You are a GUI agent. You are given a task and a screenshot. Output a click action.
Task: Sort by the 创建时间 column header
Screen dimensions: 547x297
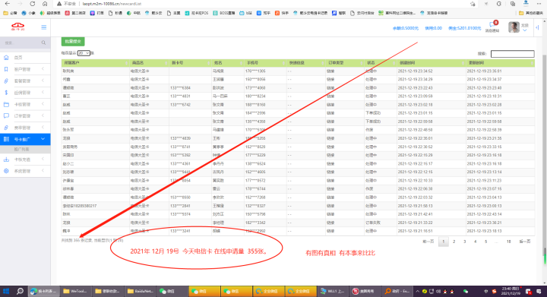click(x=432, y=63)
